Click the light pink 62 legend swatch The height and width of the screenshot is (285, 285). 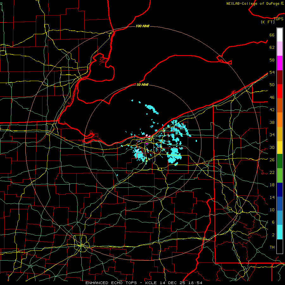point(280,49)
